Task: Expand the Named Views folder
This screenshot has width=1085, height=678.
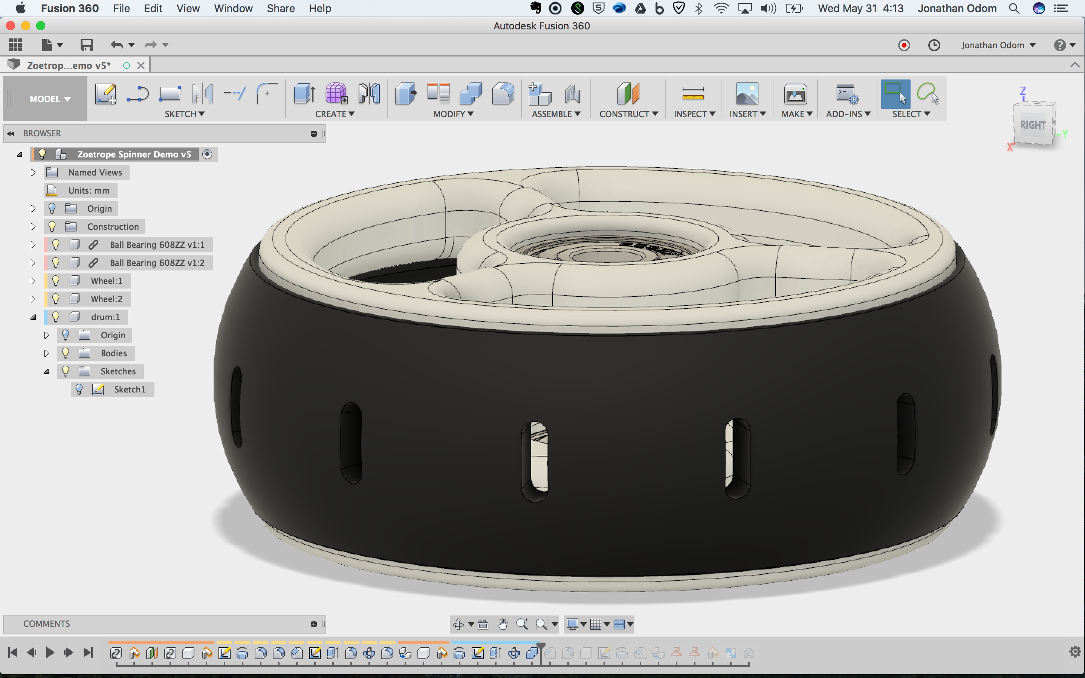Action: pyautogui.click(x=33, y=173)
